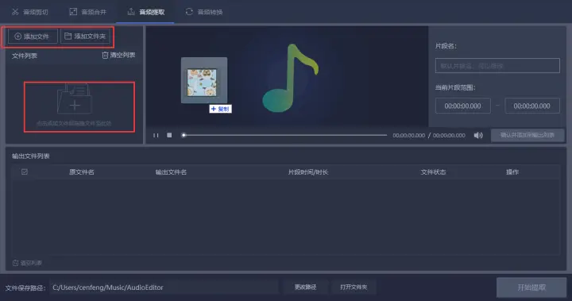
Task: Pause playback with the pause icon
Action: click(156, 135)
